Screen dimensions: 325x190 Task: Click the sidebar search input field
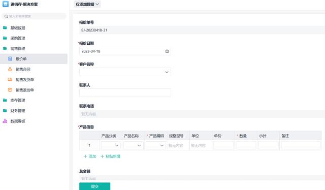34,16
